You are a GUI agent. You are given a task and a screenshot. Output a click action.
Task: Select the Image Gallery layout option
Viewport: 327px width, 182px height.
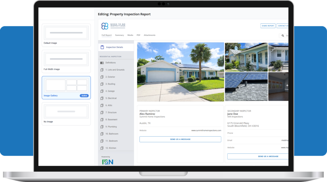(66, 87)
